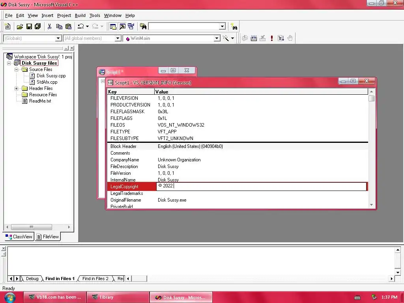Open the Tools menu

coord(95,15)
